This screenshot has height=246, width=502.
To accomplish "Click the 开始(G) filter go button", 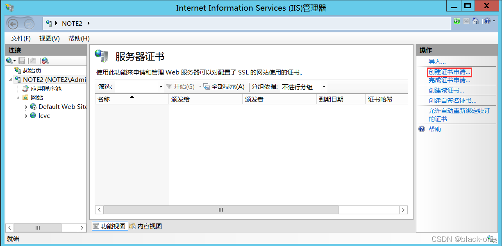I will [180, 87].
